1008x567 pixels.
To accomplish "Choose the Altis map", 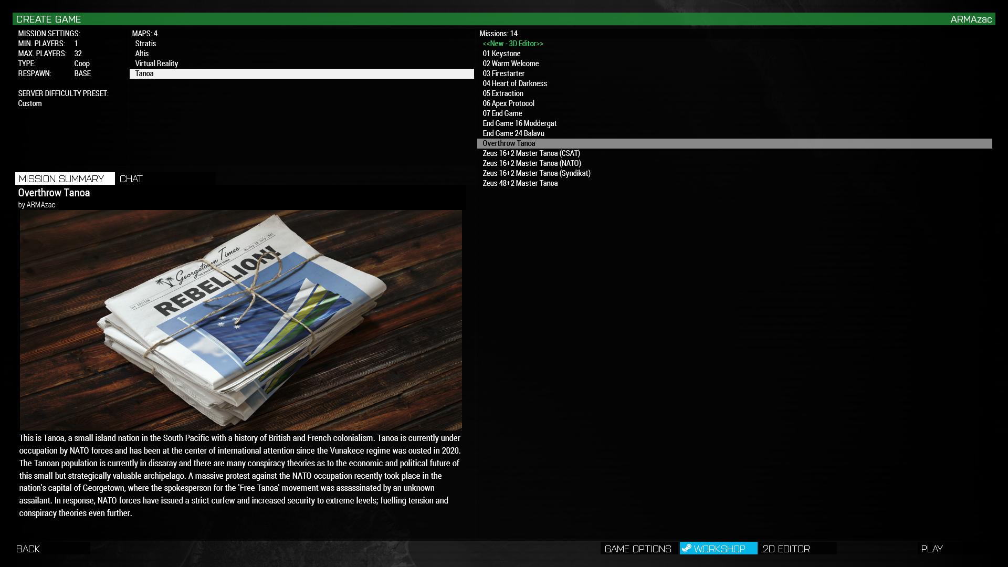I will 142,54.
